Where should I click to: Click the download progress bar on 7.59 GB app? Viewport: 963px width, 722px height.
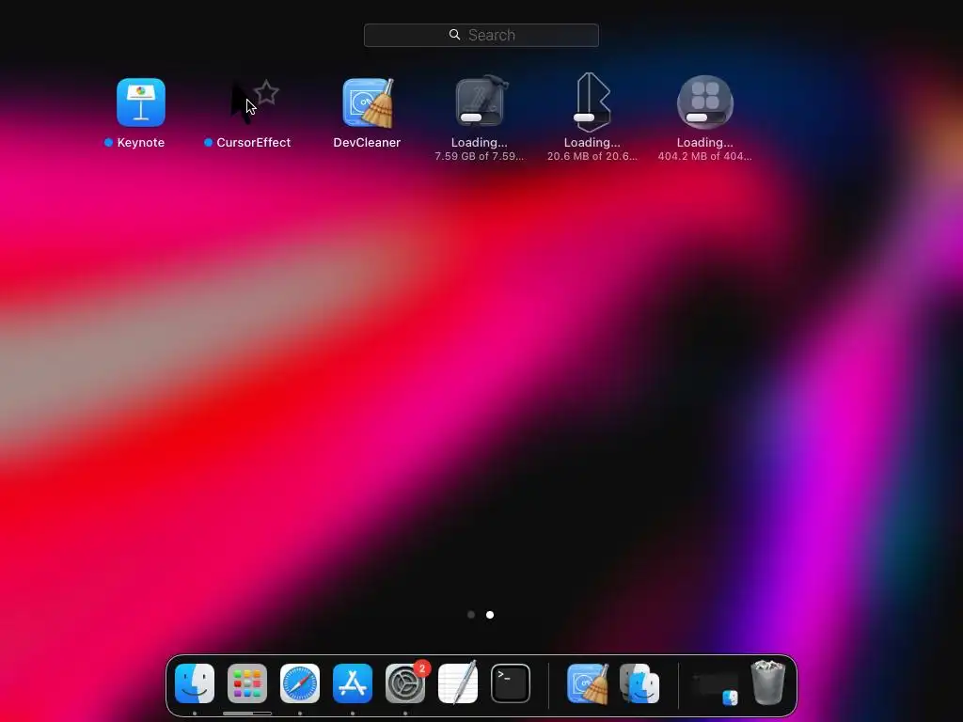(479, 118)
